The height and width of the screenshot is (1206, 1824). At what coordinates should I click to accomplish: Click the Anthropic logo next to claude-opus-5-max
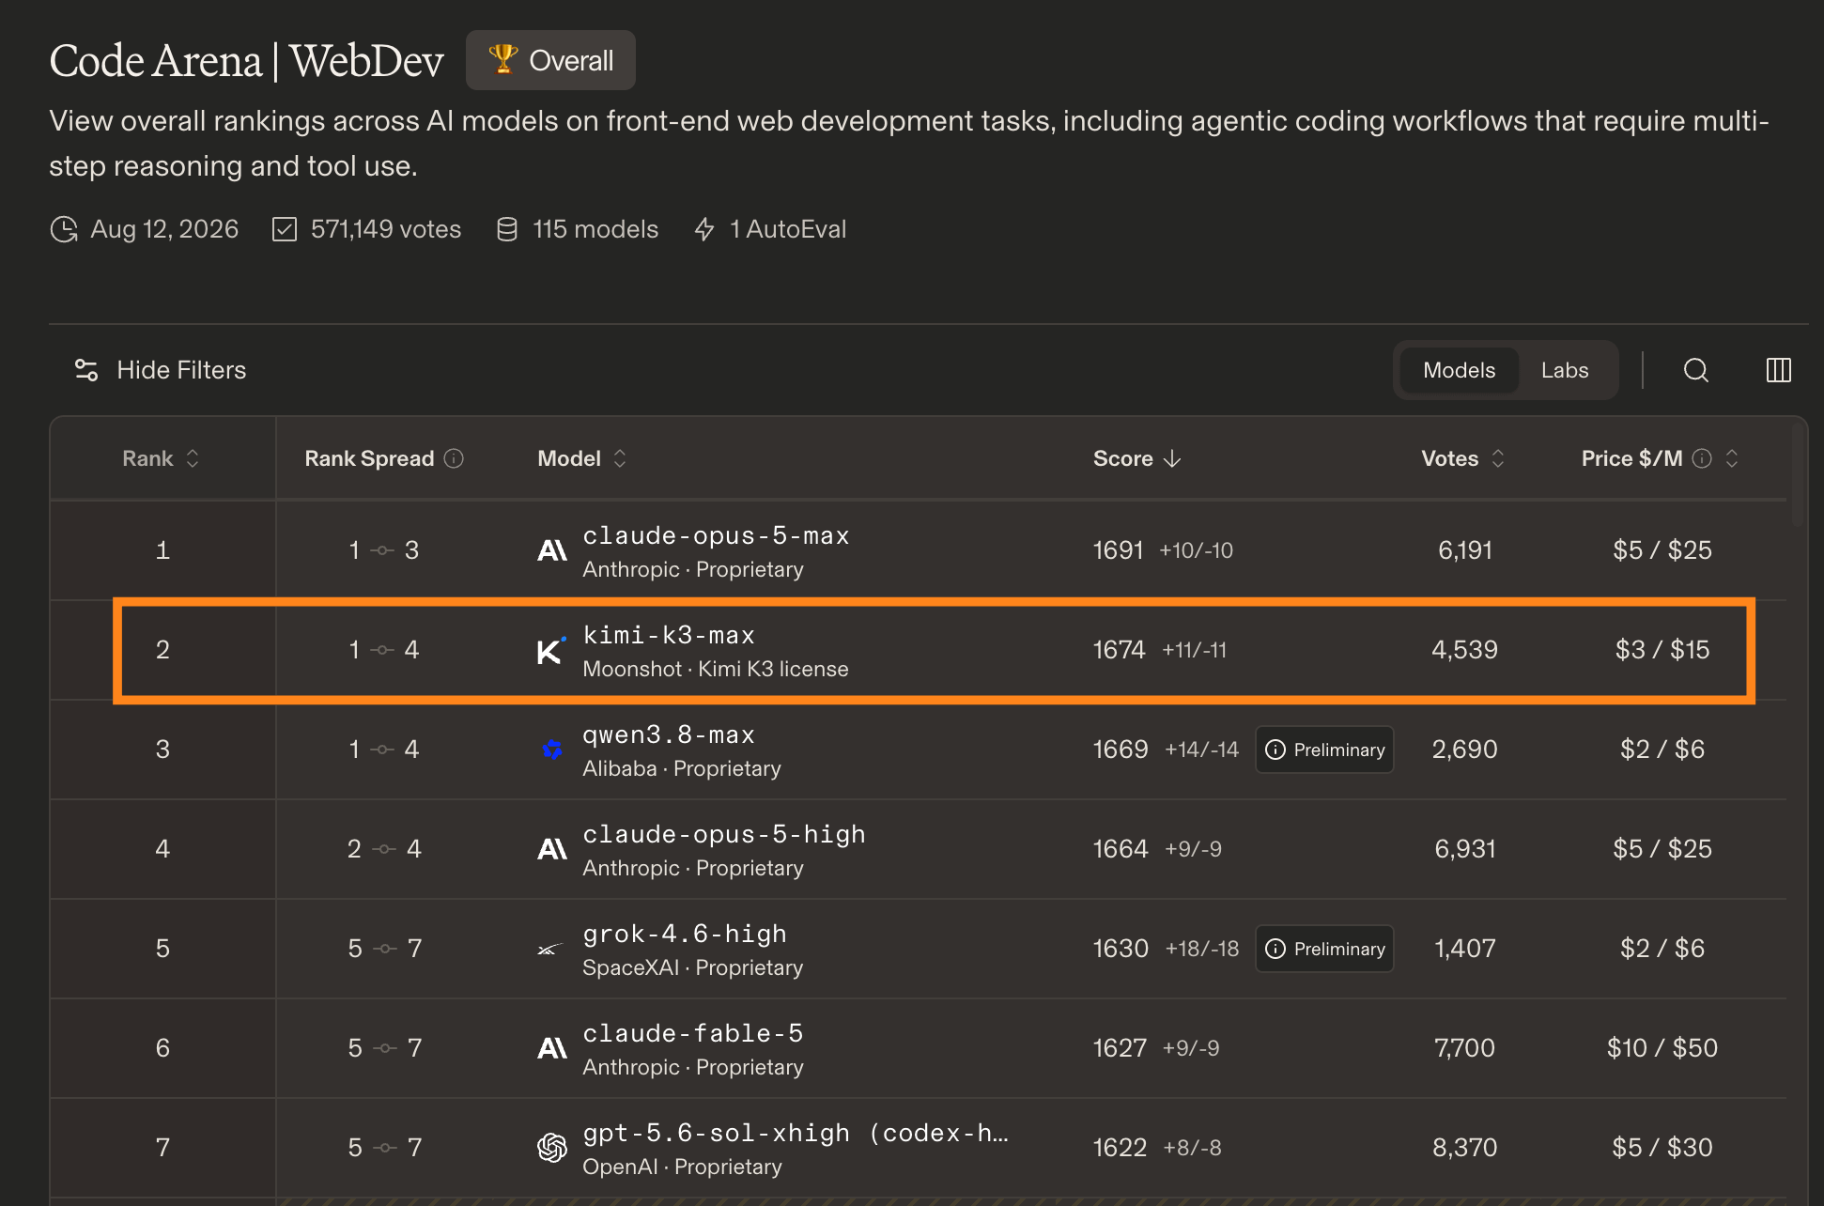click(552, 550)
